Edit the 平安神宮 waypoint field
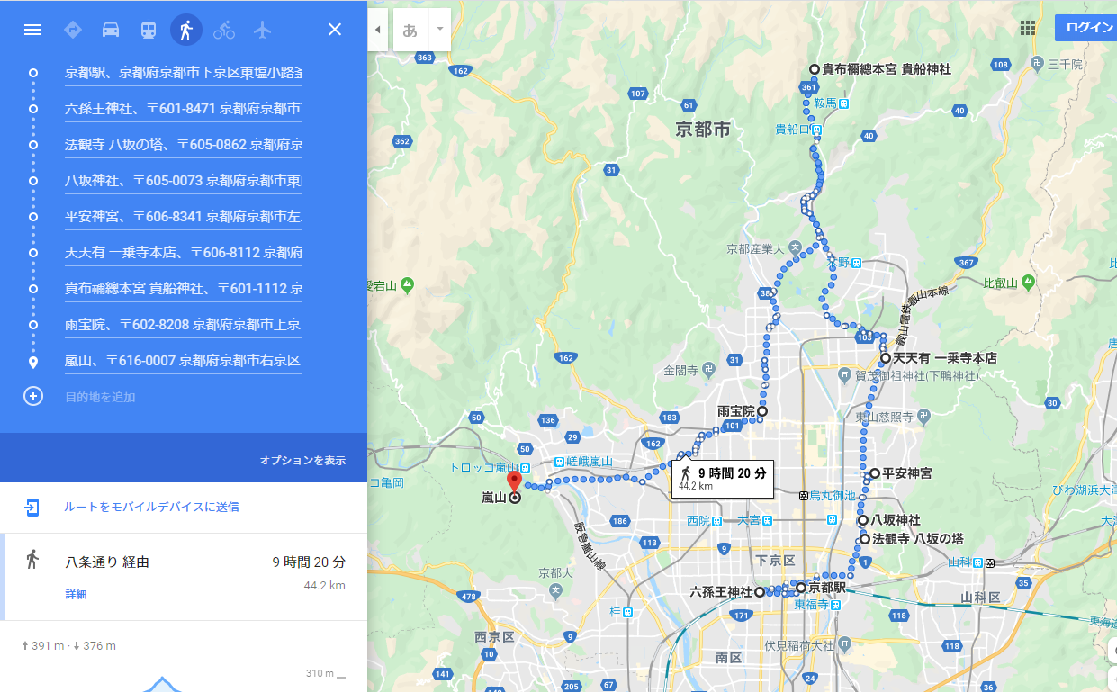Screen dimensions: 1117x692 click(x=184, y=216)
